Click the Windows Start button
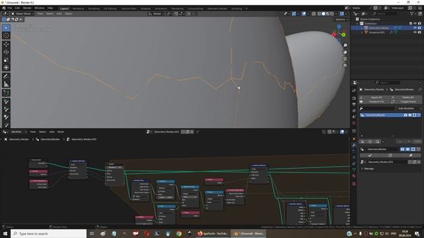Viewport: 424px width, 238px height. [5, 233]
